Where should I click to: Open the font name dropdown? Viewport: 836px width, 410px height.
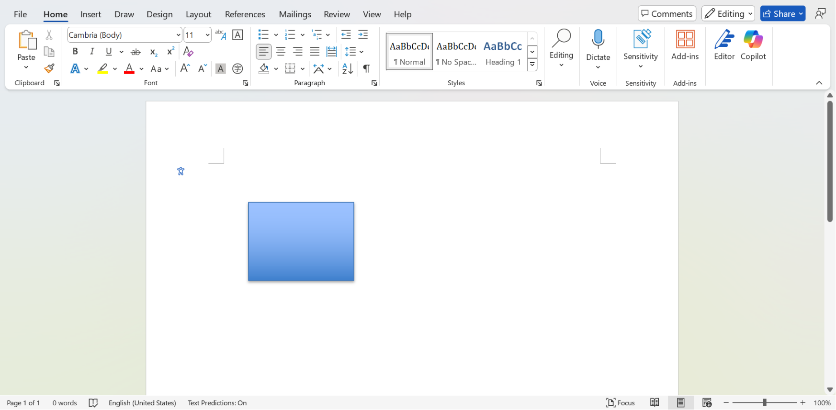(178, 35)
